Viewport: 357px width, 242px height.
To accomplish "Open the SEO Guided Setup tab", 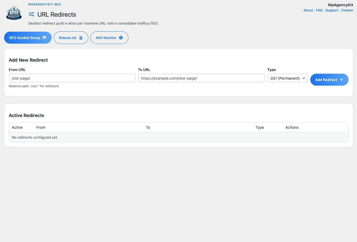I will (x=28, y=38).
